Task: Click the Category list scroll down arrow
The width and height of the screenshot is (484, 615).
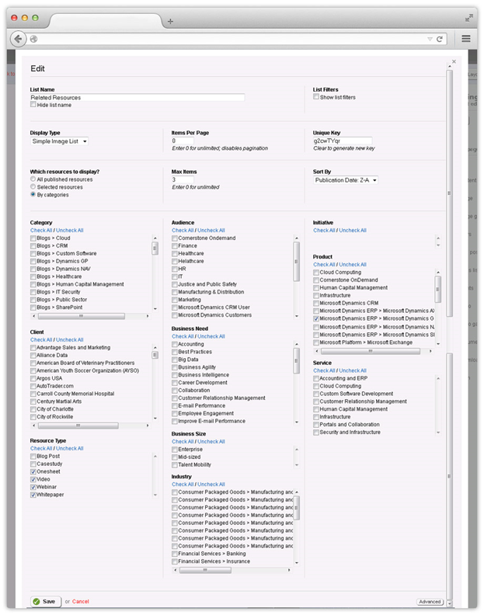Action: tap(155, 309)
